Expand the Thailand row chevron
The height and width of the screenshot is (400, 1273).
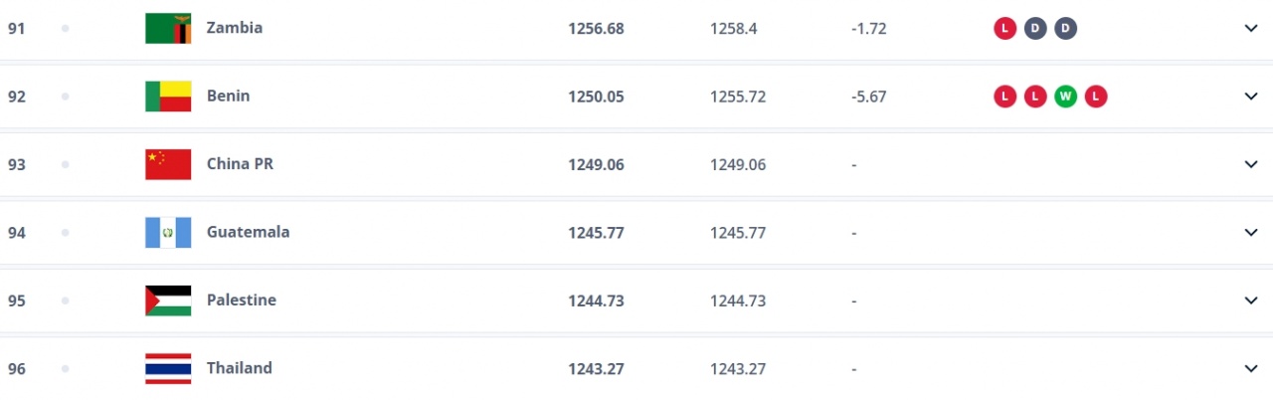[x=1251, y=368]
